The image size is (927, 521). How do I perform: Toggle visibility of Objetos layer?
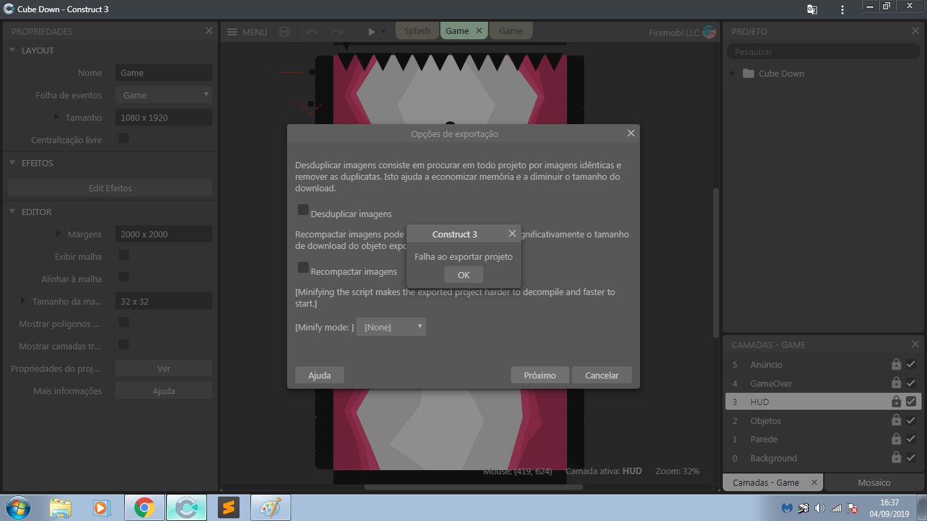tap(911, 421)
